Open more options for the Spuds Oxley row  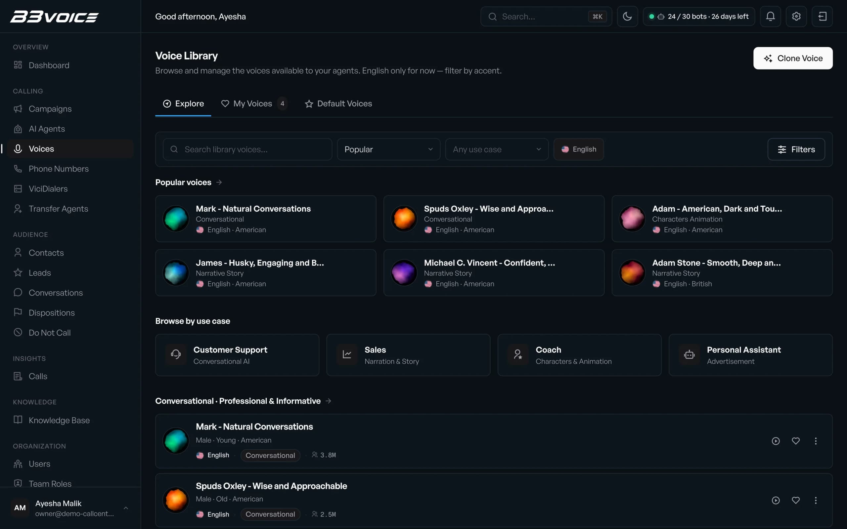pos(816,500)
